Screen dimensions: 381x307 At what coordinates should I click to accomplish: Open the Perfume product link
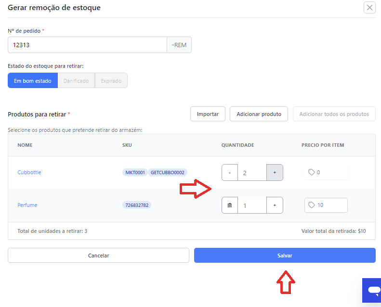click(27, 205)
